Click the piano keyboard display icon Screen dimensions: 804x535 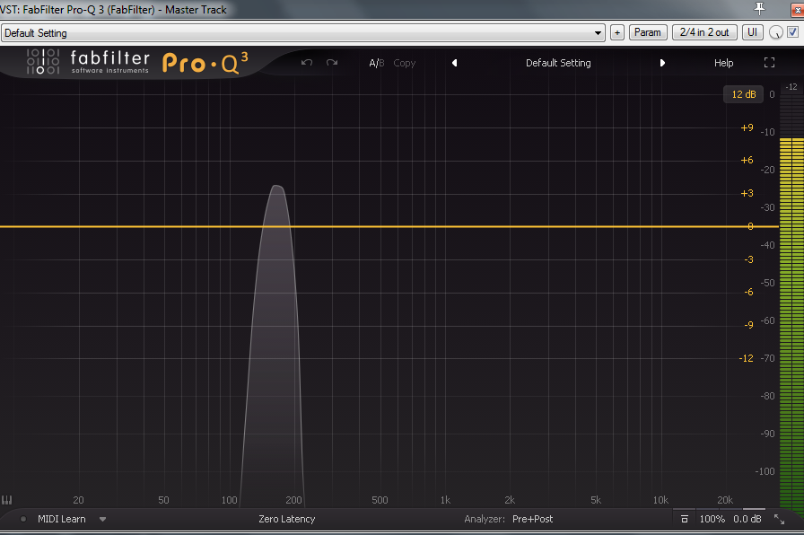6,500
